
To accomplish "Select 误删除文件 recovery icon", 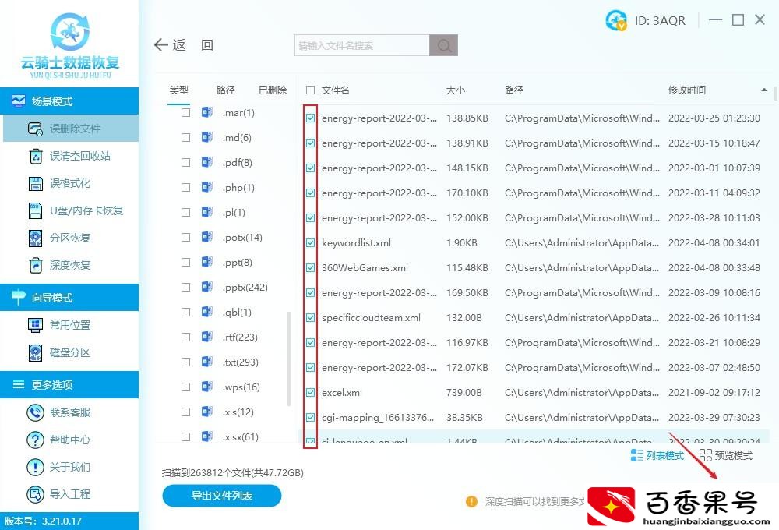I will click(x=35, y=129).
